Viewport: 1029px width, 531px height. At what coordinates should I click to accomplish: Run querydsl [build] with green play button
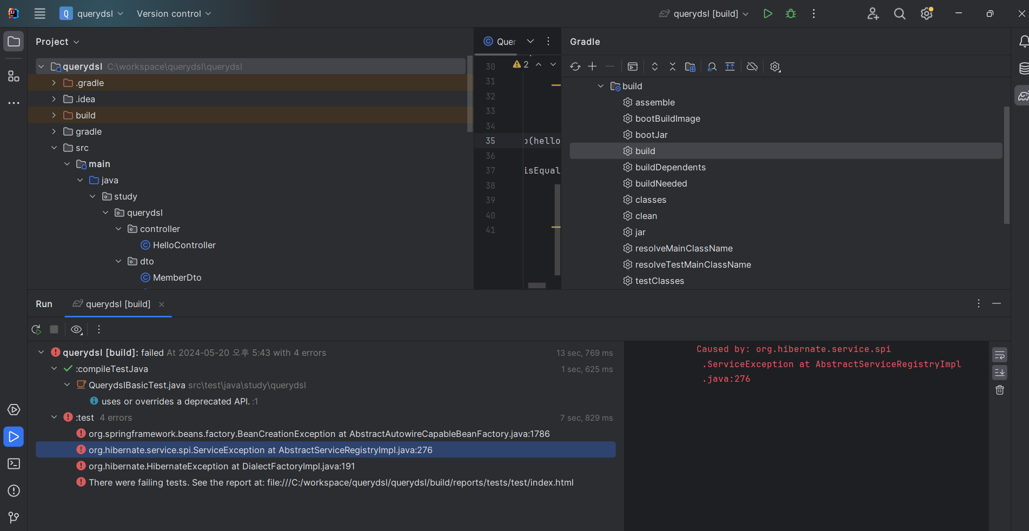tap(767, 14)
